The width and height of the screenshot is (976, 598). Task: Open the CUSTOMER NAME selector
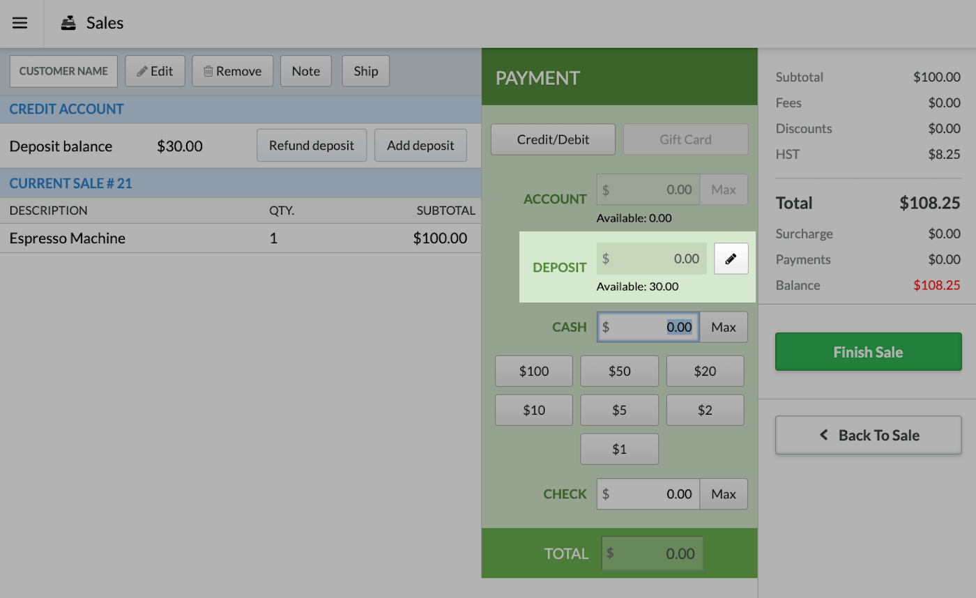tap(63, 70)
